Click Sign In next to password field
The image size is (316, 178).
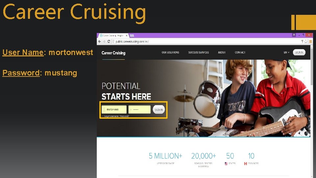click(159, 109)
